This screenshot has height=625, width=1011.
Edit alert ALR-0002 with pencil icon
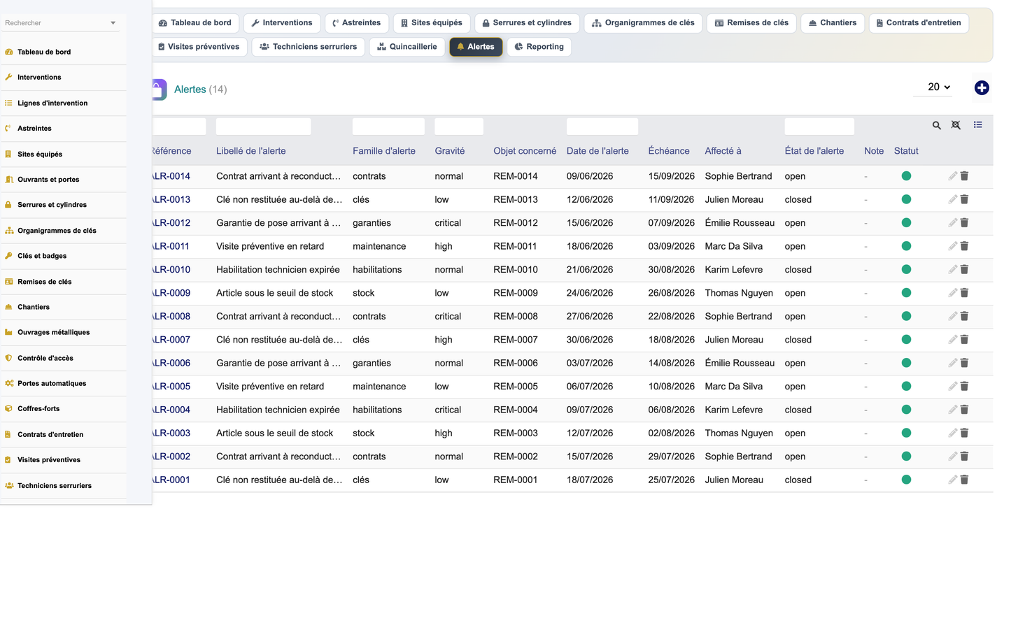click(x=952, y=457)
